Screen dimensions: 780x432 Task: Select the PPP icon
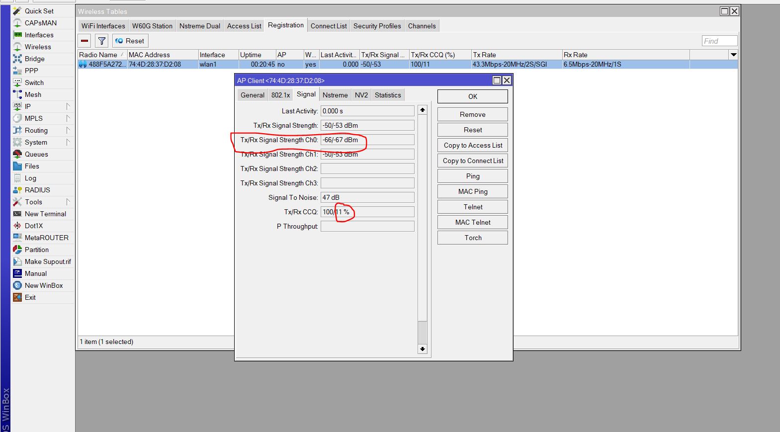pyautogui.click(x=17, y=71)
